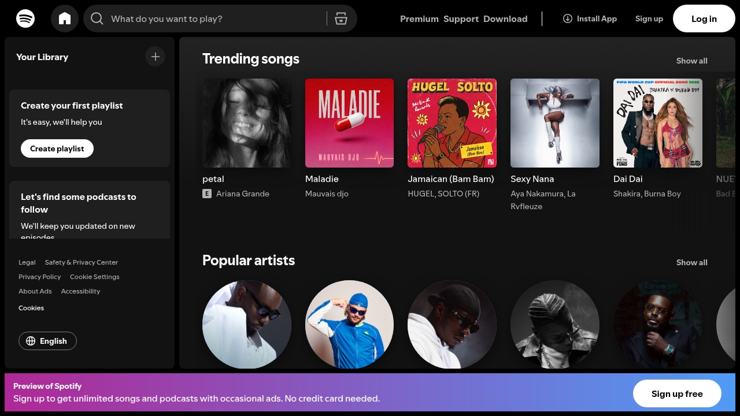
Task: Click Install App
Action: 590,18
